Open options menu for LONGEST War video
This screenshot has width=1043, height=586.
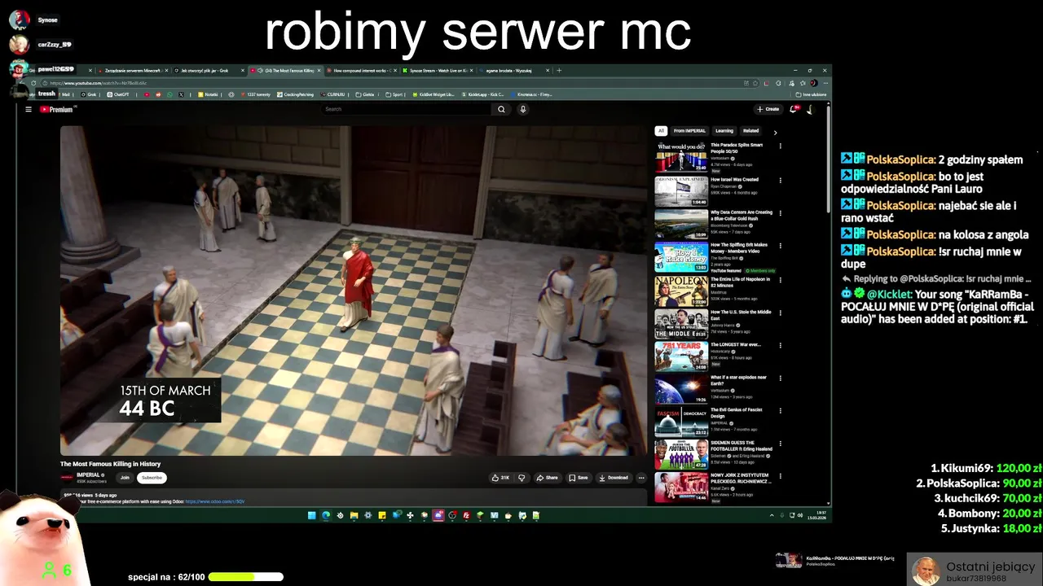click(780, 345)
